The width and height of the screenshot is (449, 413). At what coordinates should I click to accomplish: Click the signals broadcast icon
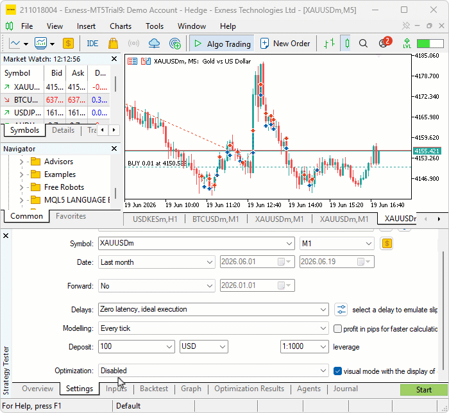(x=133, y=44)
